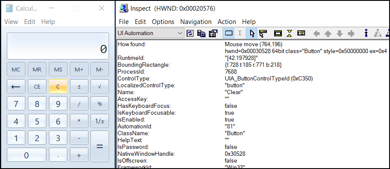This screenshot has width=390, height=169.
Task: Click the reciprocal 1/x button
Action: tap(100, 121)
